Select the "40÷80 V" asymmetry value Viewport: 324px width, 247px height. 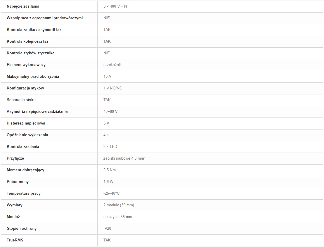point(110,111)
